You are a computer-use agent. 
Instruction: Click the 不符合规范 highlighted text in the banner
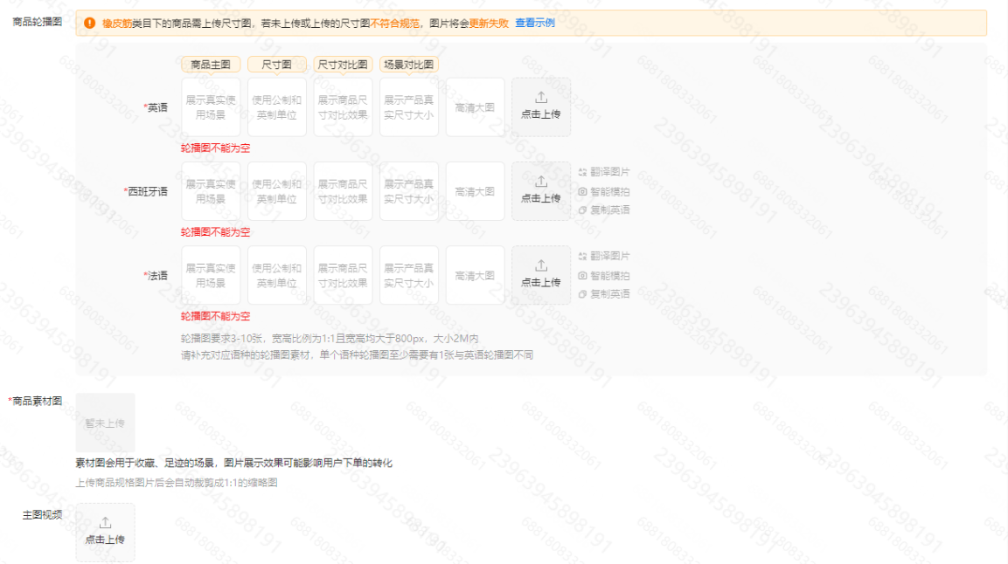(x=394, y=23)
